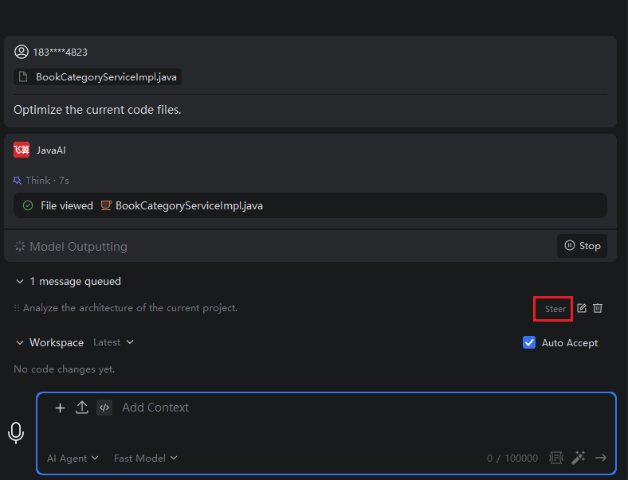
Task: Delete the queued message with trash icon
Action: point(598,308)
